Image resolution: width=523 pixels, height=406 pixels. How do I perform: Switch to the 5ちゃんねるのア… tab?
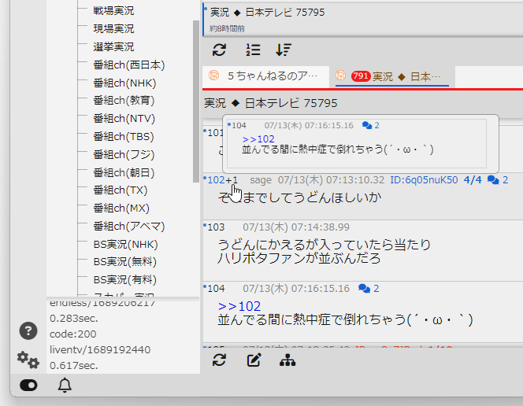(x=265, y=76)
